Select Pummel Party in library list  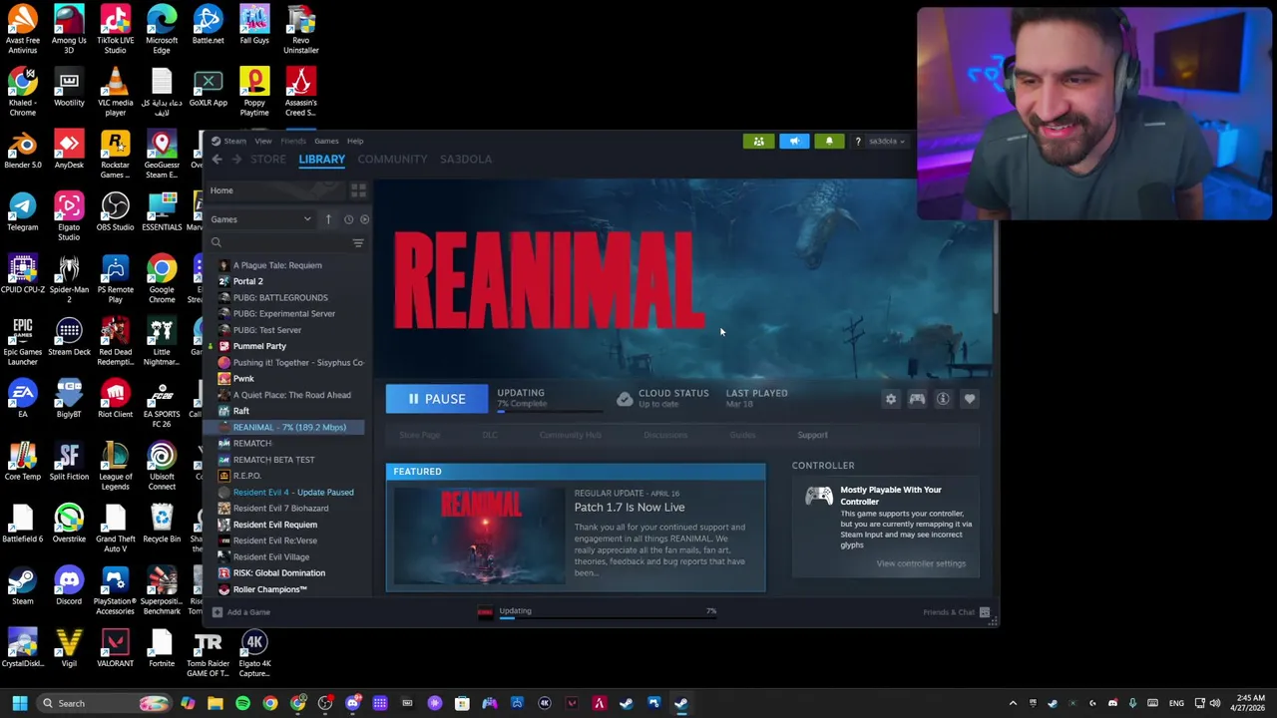259,346
